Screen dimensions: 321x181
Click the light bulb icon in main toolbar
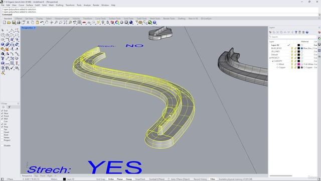tap(103, 23)
